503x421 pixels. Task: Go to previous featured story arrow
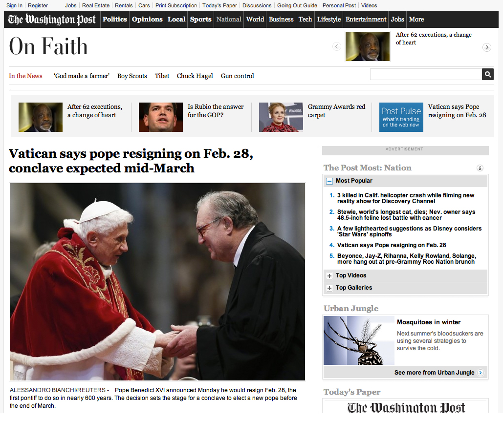pyautogui.click(x=336, y=46)
